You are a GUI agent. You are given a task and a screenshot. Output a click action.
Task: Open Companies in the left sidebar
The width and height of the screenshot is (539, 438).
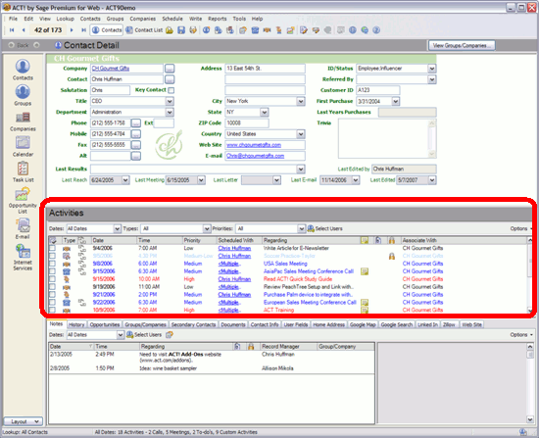click(x=23, y=122)
